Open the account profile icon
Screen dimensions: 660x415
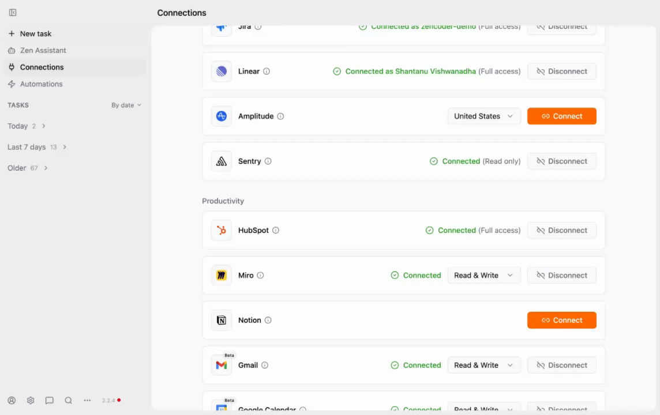click(12, 400)
